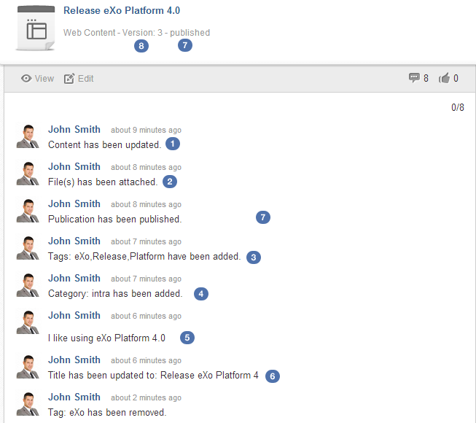The width and height of the screenshot is (476, 423).
Task: Open the Release eXo Platform 4.0 title link
Action: coord(122,10)
